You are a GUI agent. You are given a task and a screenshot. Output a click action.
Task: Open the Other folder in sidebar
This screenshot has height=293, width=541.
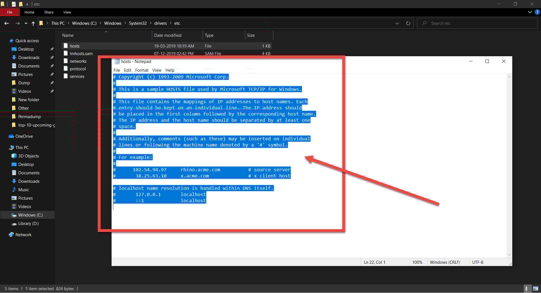point(23,108)
